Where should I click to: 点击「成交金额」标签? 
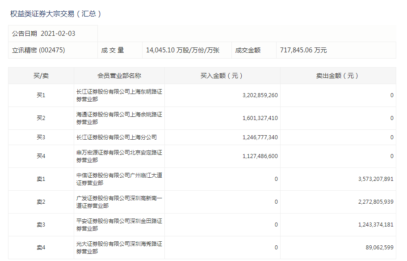tap(252, 49)
